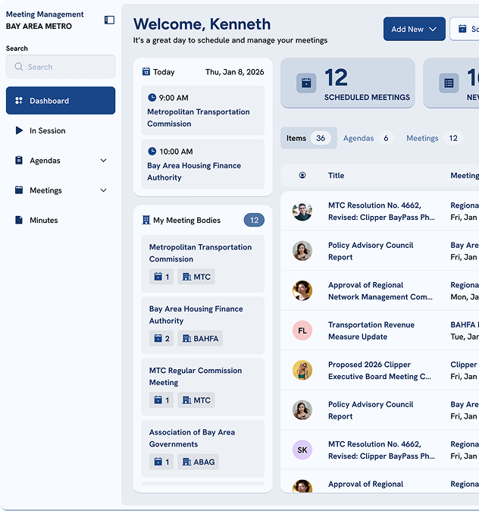Click the Today calendar icon

(x=146, y=72)
